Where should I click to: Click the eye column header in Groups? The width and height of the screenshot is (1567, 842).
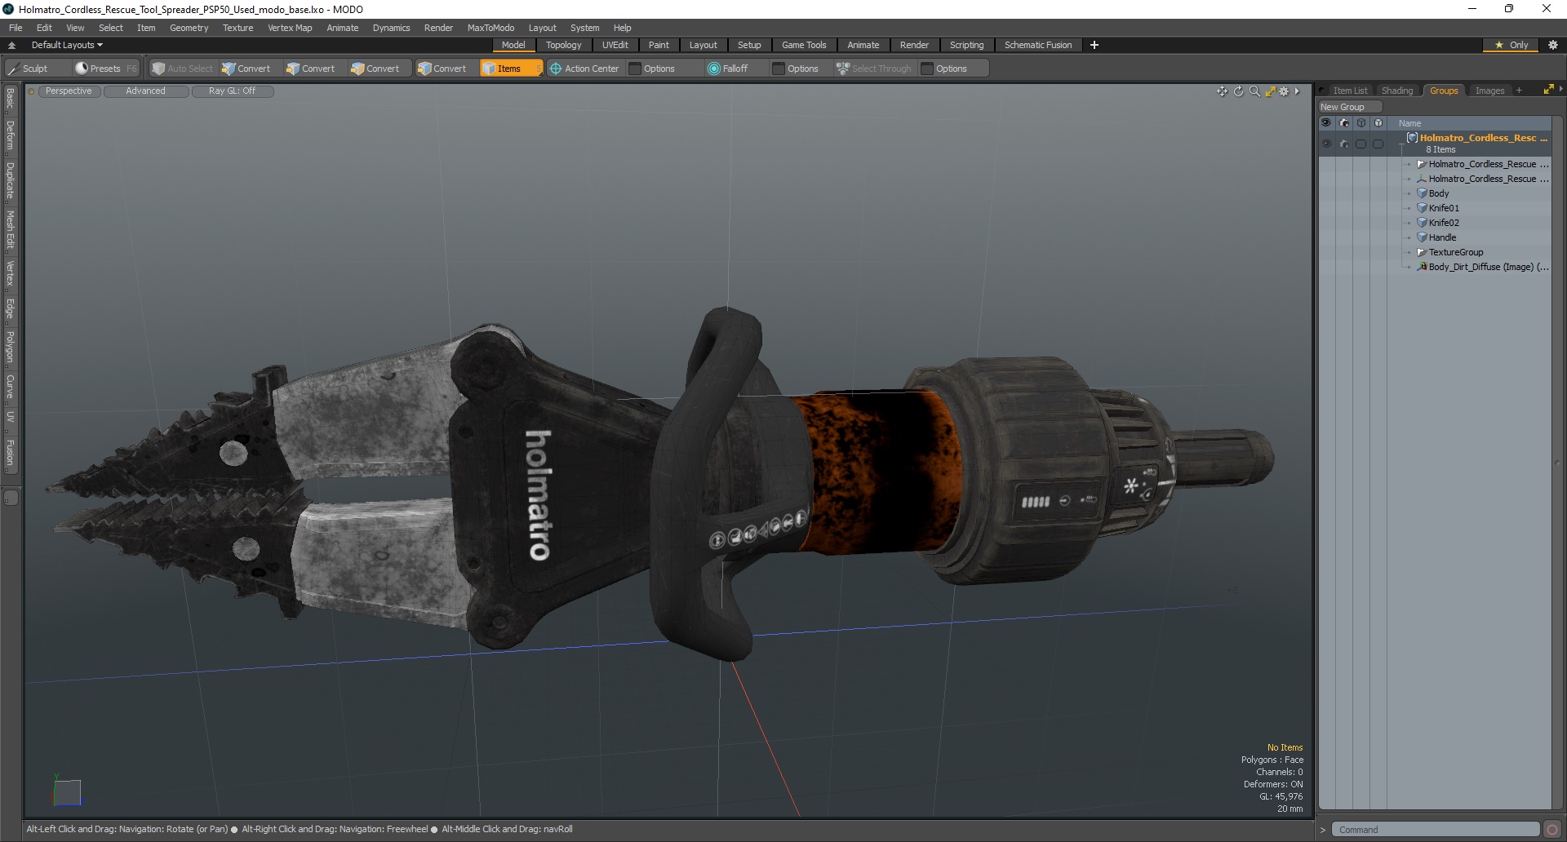1326,123
